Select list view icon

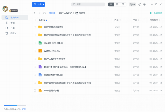tap(111, 5)
